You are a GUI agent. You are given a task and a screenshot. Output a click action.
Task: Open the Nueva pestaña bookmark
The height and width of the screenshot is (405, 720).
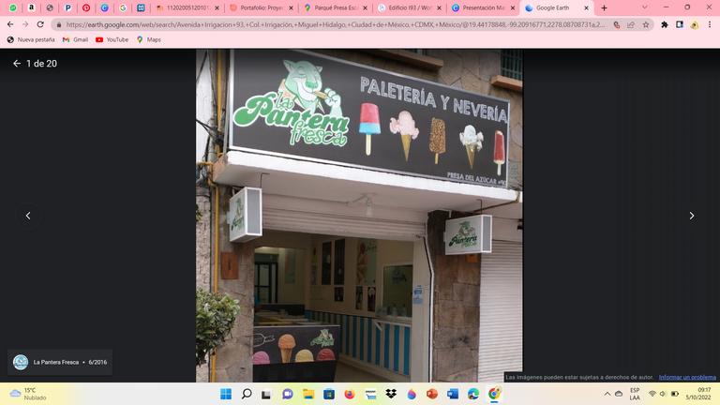pyautogui.click(x=31, y=40)
